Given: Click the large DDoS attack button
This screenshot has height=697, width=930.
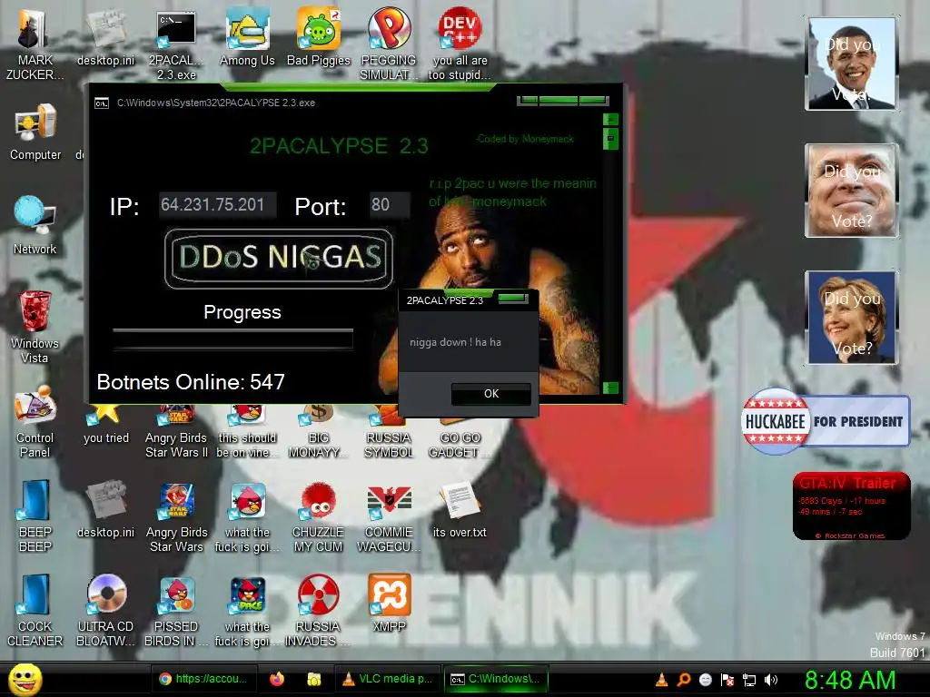Looking at the screenshot, I should click(279, 259).
